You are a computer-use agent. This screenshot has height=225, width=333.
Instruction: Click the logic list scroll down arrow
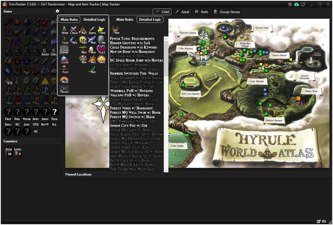pos(166,170)
